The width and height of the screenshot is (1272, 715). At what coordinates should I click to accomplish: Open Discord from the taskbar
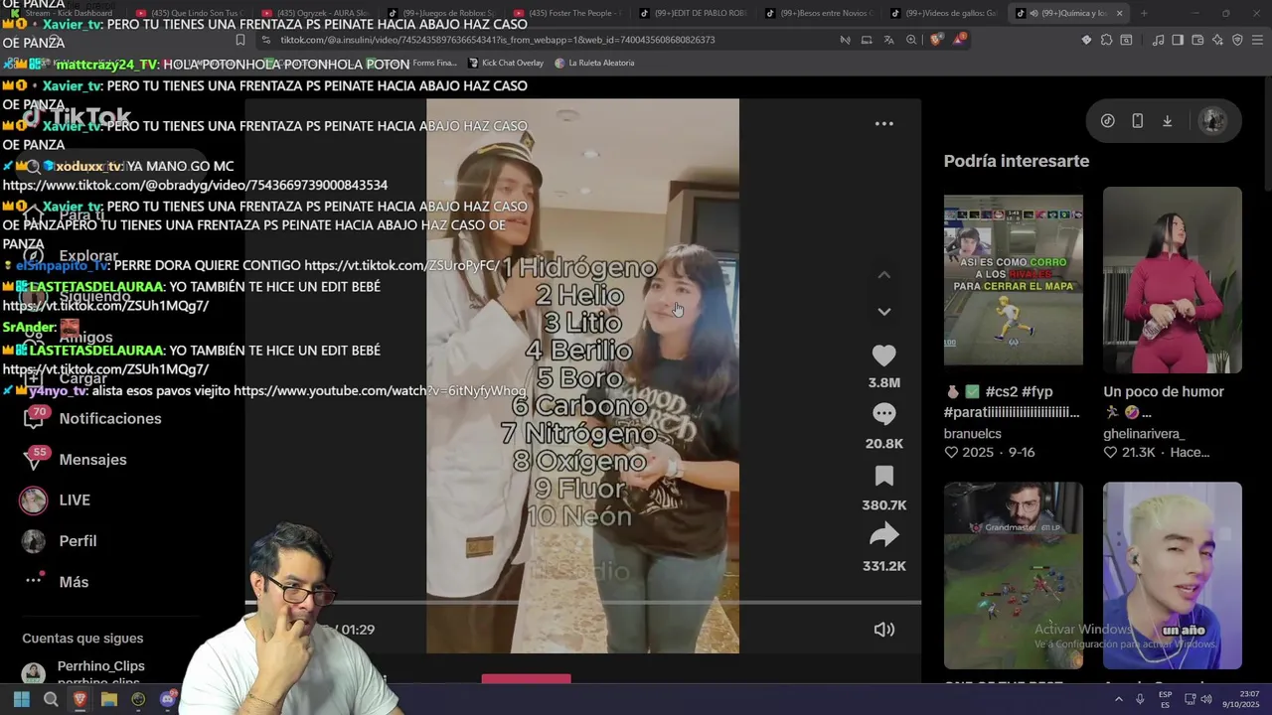pos(168,700)
